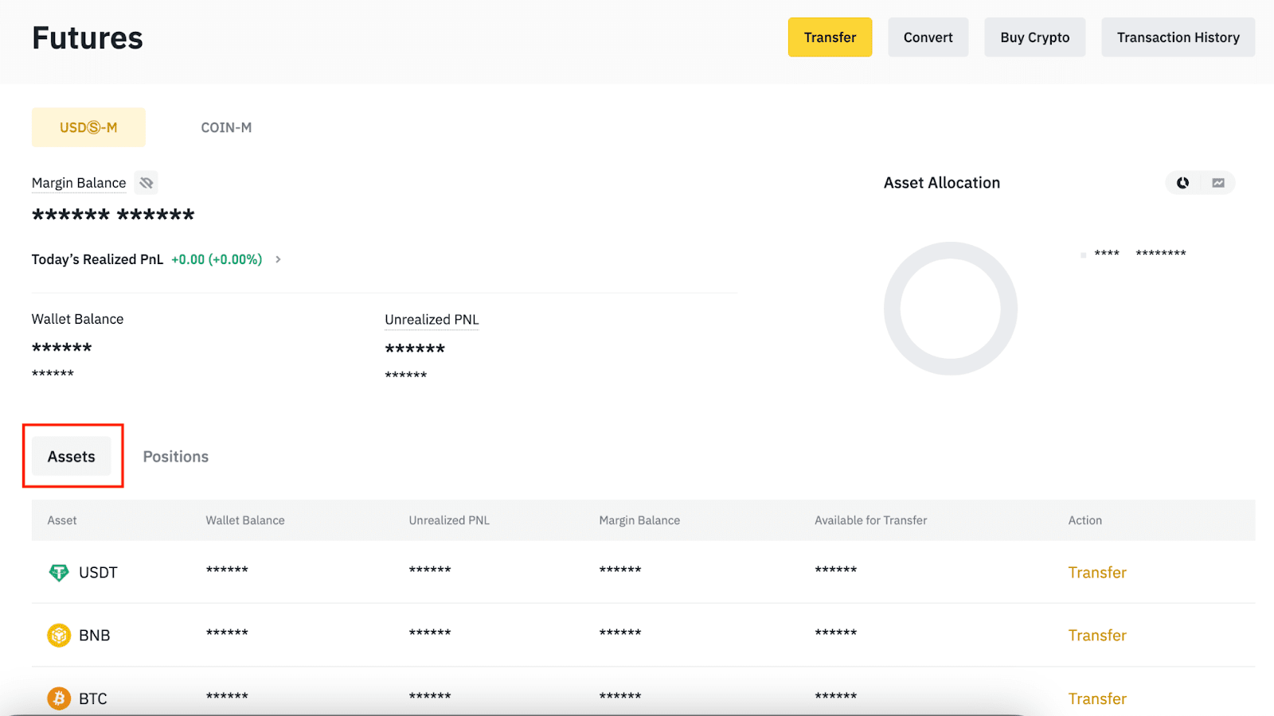Click Transfer in the BTC row
The image size is (1274, 716).
coord(1097,698)
